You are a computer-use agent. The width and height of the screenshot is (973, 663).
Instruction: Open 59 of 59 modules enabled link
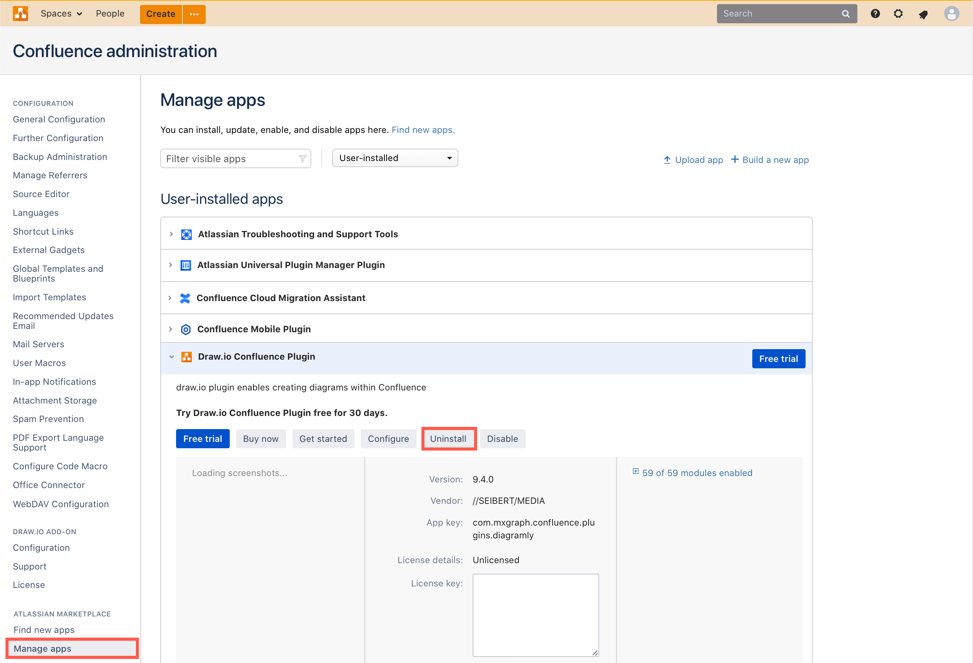pyautogui.click(x=697, y=473)
